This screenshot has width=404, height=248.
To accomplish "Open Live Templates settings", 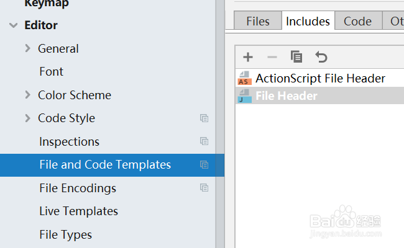I will pos(78,211).
